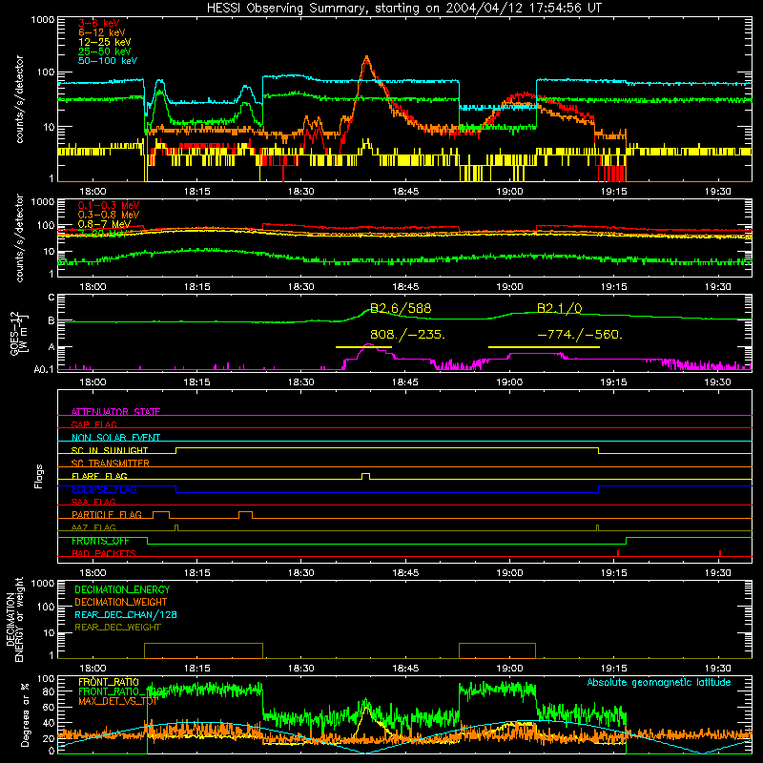Viewport: 763px width, 763px height.
Task: Click the BAD_PACKETS flag label
Action: click(x=104, y=553)
